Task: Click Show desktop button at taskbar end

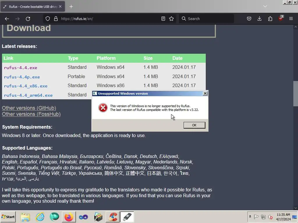Action: [x=295, y=217]
